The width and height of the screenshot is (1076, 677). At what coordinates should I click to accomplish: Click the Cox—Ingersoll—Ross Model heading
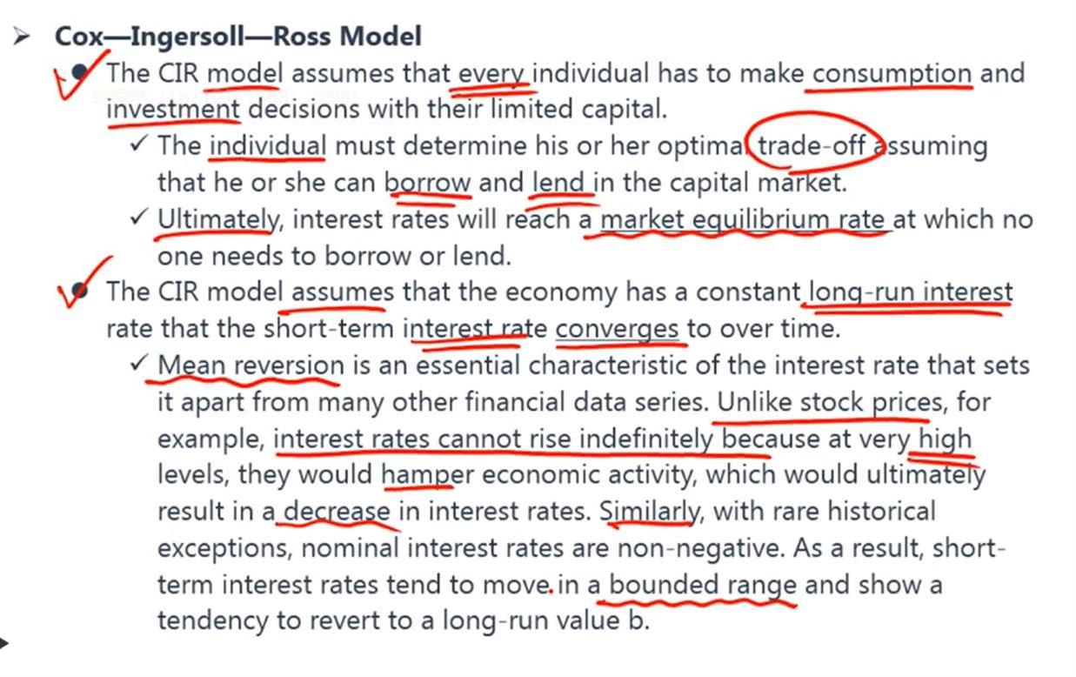(238, 37)
